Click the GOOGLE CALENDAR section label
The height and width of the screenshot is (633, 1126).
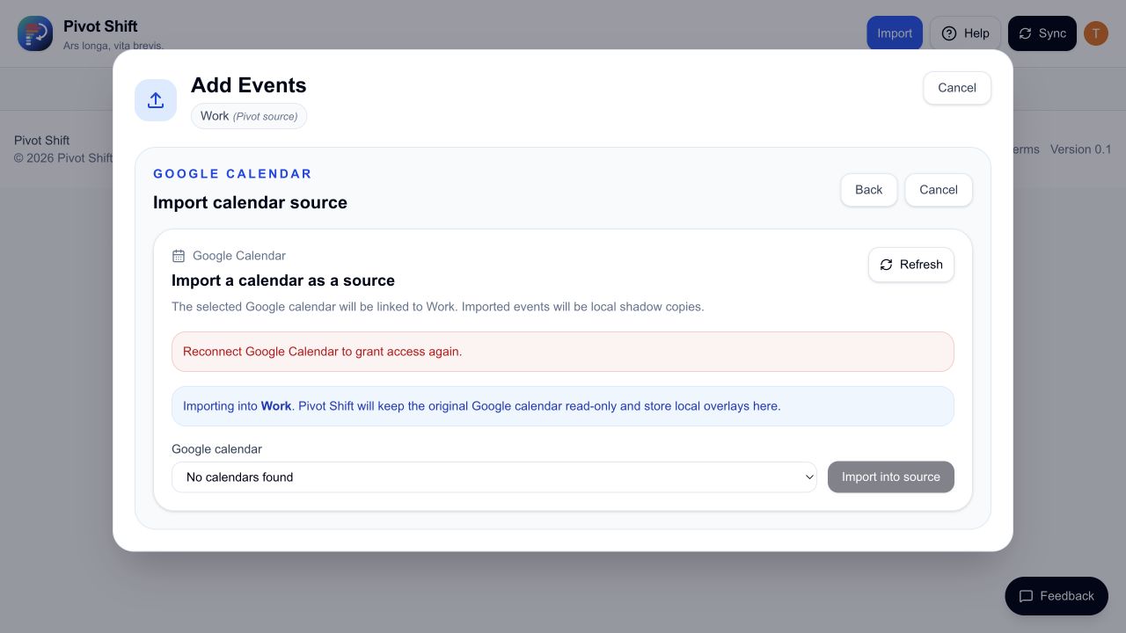click(232, 174)
